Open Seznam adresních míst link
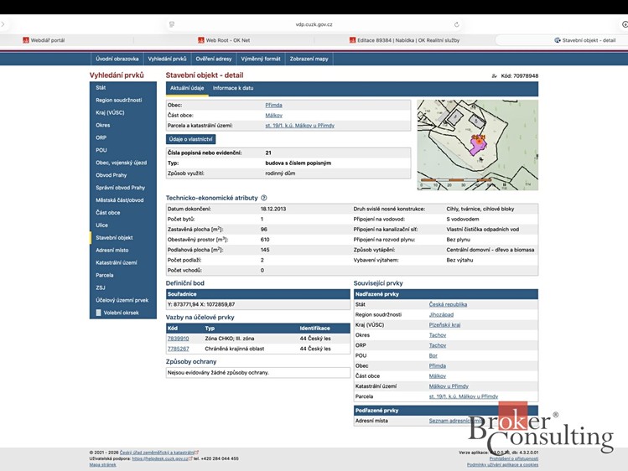The width and height of the screenshot is (628, 471). click(454, 421)
